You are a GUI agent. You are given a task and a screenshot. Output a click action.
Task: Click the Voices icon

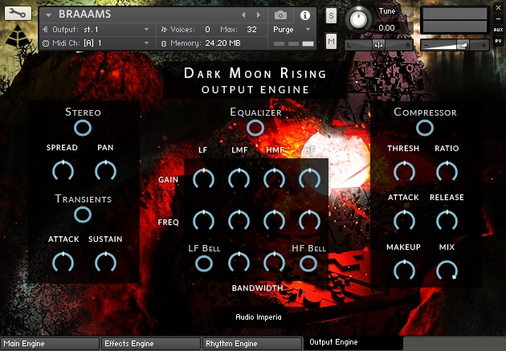164,30
